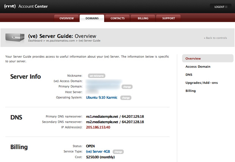Click (ve) Server Guide breadcrumb
The height and width of the screenshot is (162, 235).
89,41
